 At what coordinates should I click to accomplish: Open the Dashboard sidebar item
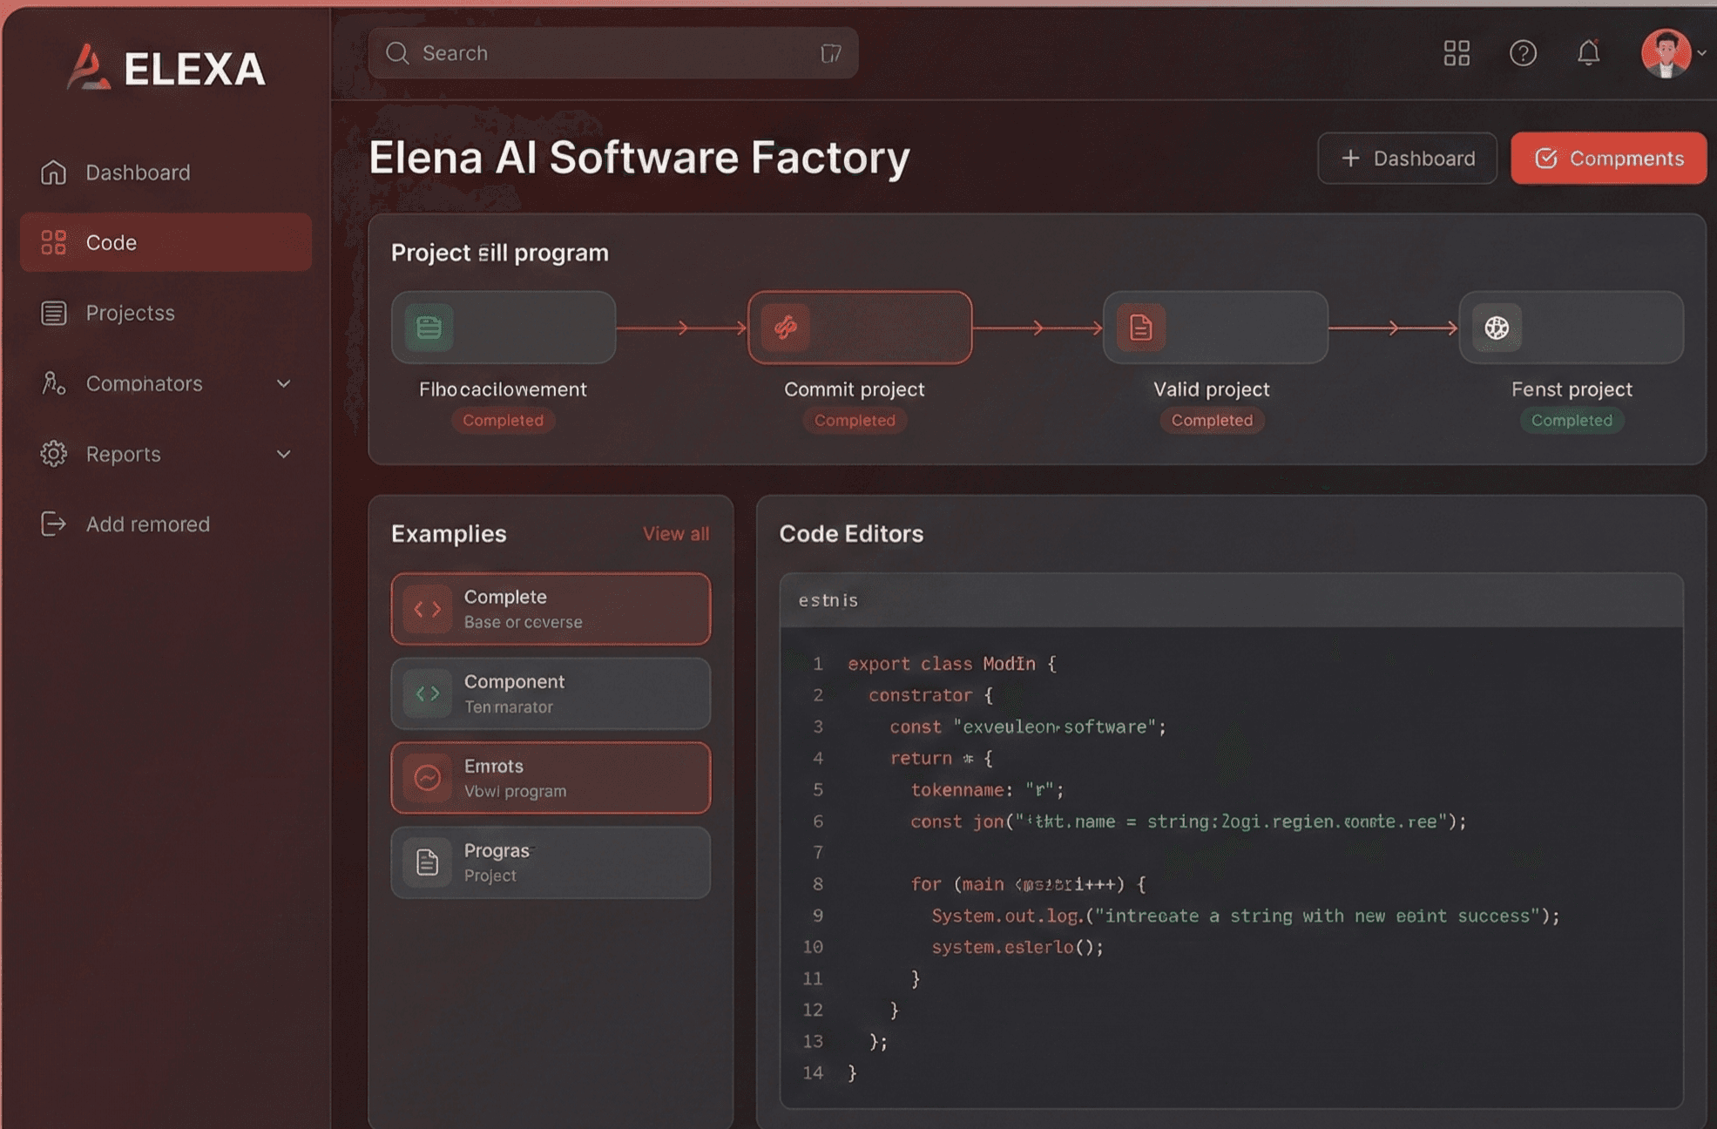[138, 172]
